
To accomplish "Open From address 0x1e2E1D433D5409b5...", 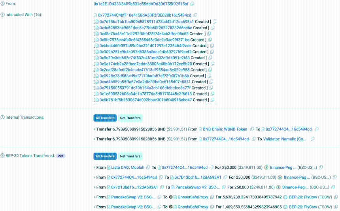I will [141, 4].
